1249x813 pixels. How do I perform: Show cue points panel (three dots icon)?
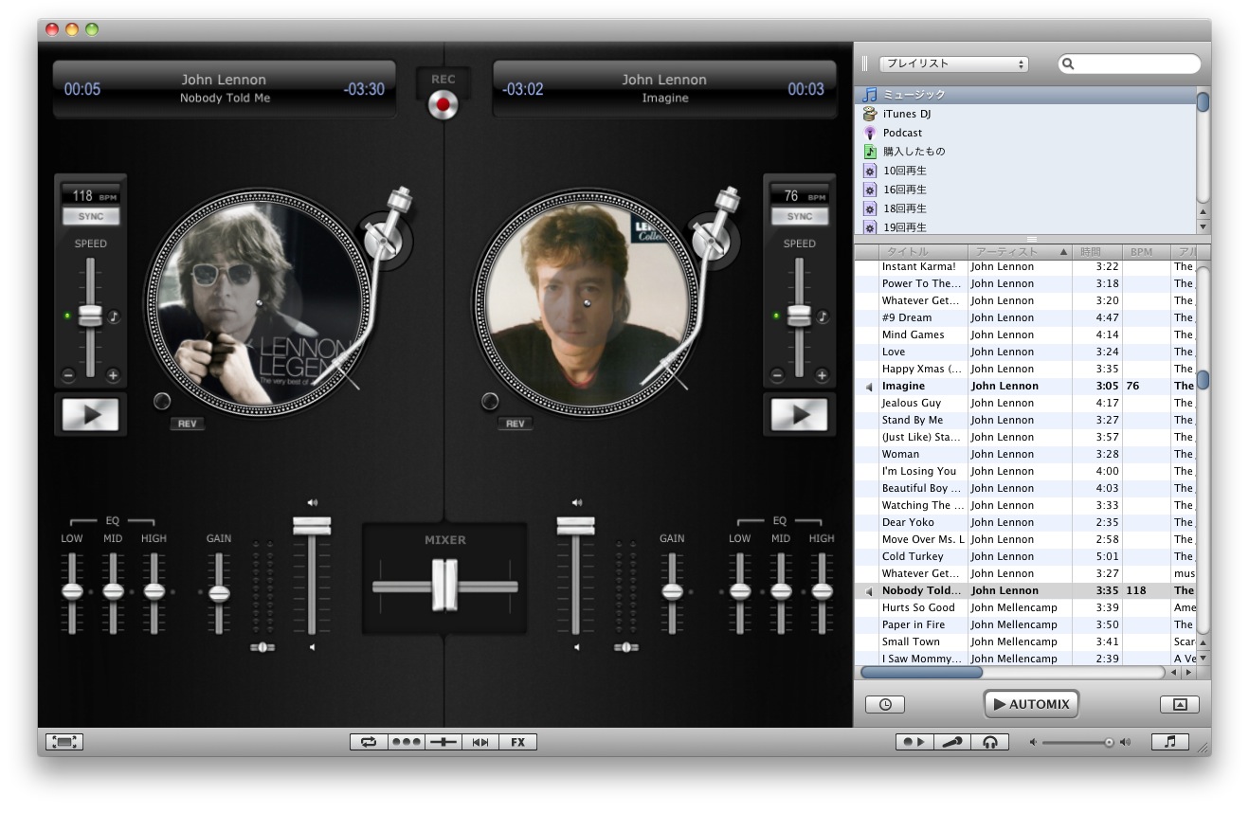pos(406,742)
